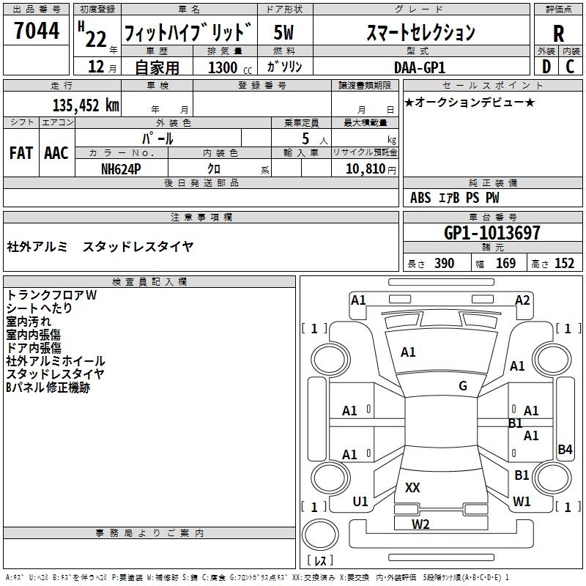Click inspector note 室内内張傷

(x=33, y=335)
